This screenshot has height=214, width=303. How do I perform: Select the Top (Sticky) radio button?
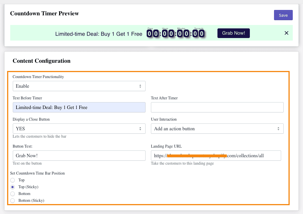coord(13,187)
